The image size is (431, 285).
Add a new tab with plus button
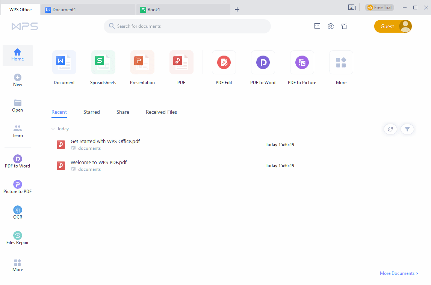tap(237, 10)
